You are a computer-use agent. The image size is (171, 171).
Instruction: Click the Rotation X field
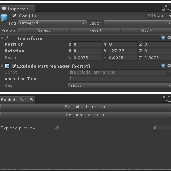87,51
